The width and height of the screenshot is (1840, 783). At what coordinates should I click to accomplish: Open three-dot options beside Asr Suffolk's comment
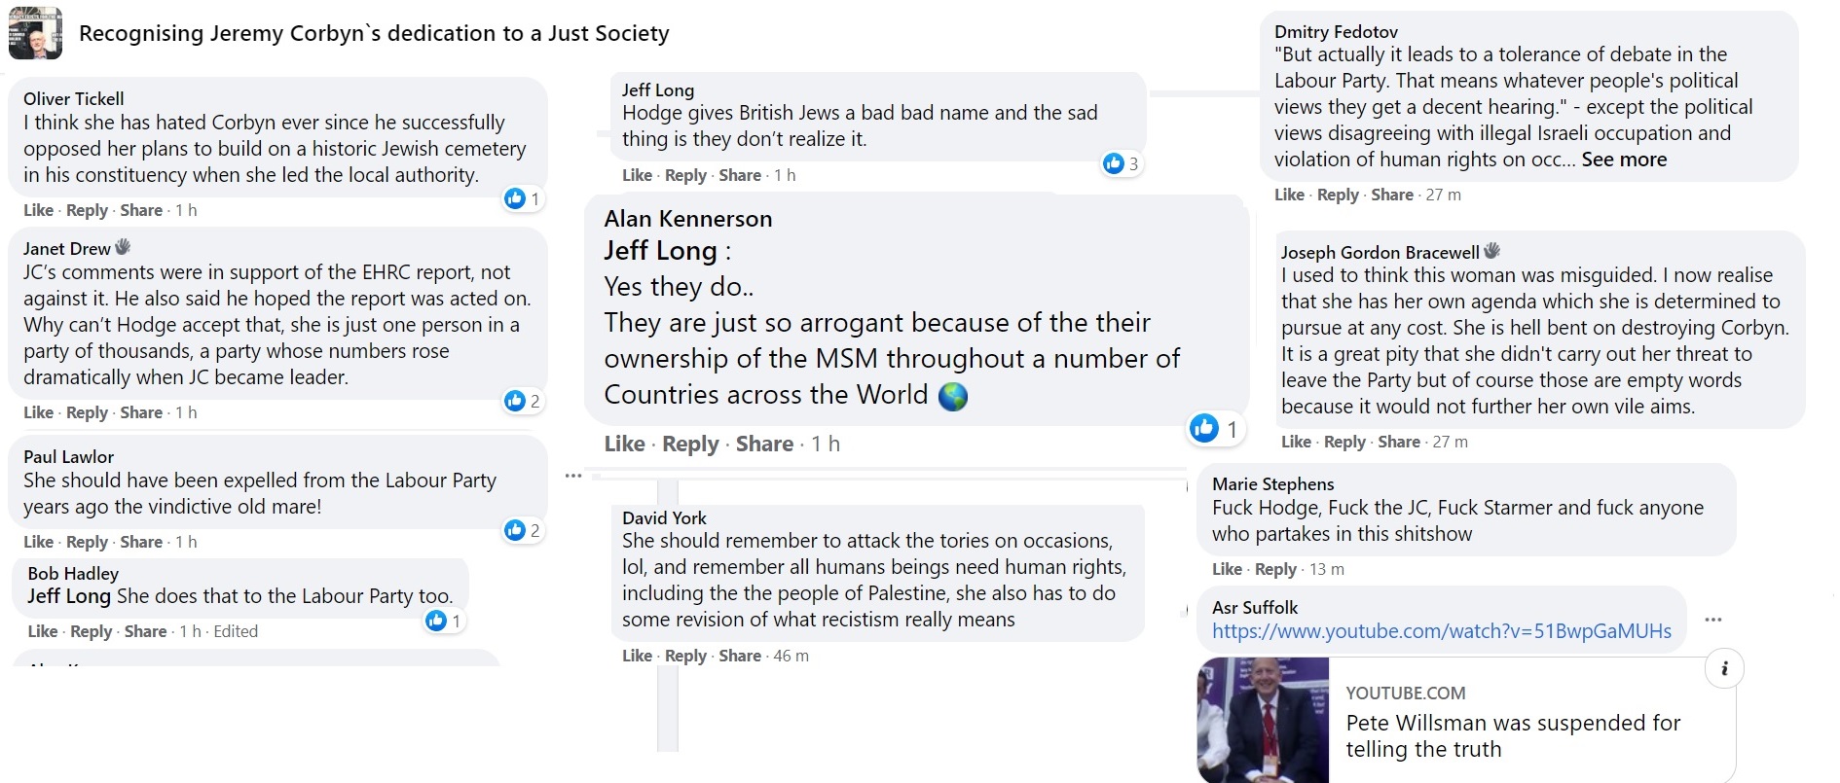1713,620
